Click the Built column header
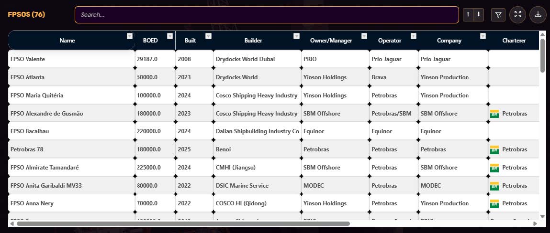The height and width of the screenshot is (233, 550). pyautogui.click(x=191, y=41)
